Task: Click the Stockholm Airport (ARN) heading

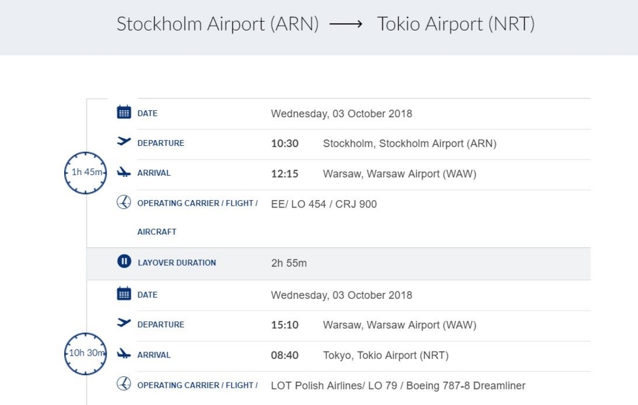Action: click(217, 24)
